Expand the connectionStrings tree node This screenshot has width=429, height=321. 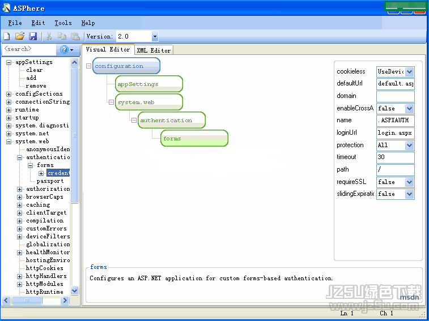[x=9, y=102]
